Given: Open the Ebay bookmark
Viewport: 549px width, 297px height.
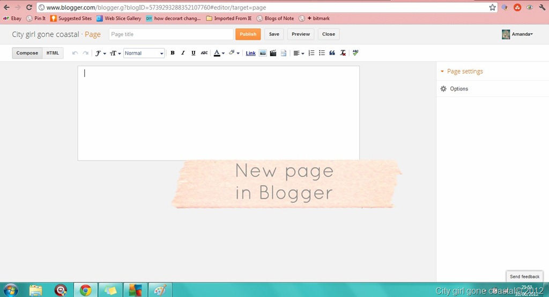Looking at the screenshot, I should pyautogui.click(x=12, y=18).
